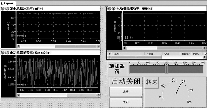Click gray square marker on ui/In1 axis

point(12,35)
